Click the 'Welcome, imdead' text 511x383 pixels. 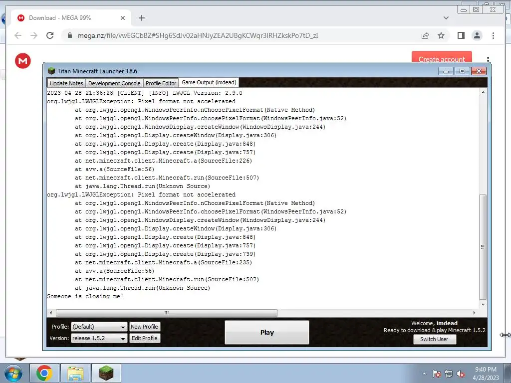(435, 323)
